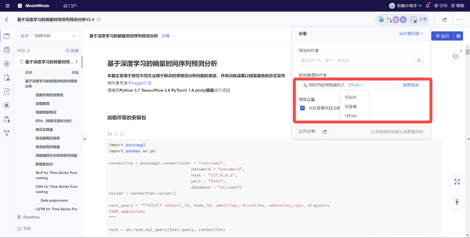The image size is (470, 238).
Task: Open the 可Fork permission dropdown
Action: pyautogui.click(x=355, y=85)
